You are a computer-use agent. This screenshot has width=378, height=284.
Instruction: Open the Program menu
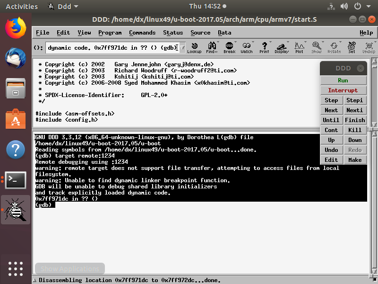[110, 33]
